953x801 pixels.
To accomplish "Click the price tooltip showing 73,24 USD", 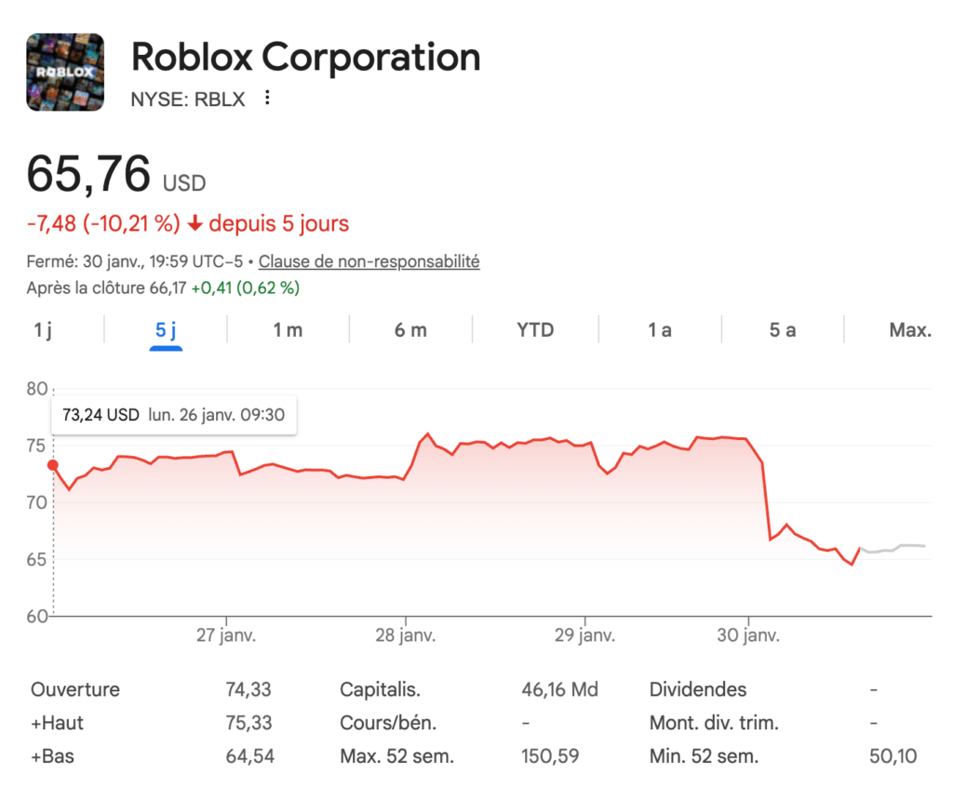I will tap(173, 415).
